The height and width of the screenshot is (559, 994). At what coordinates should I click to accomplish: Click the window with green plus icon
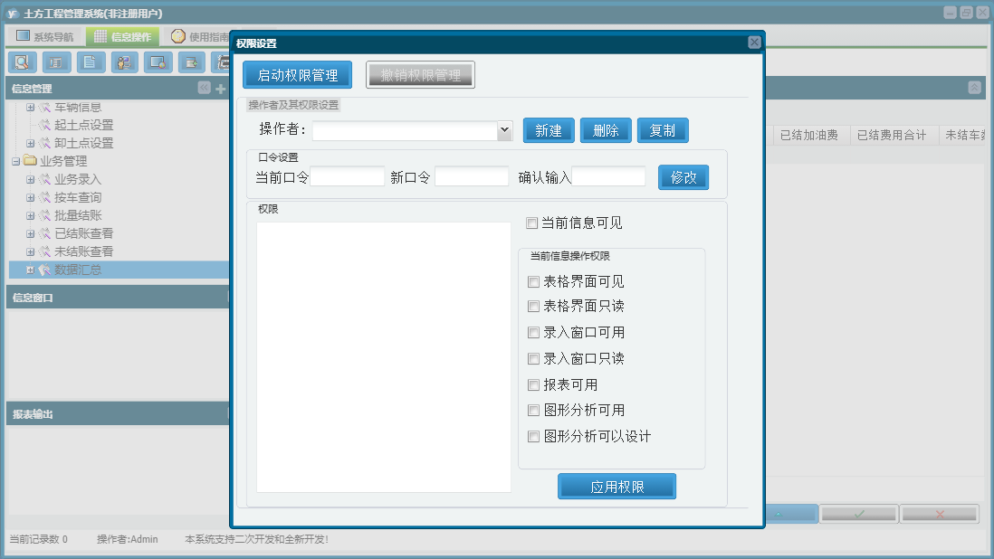(x=191, y=62)
